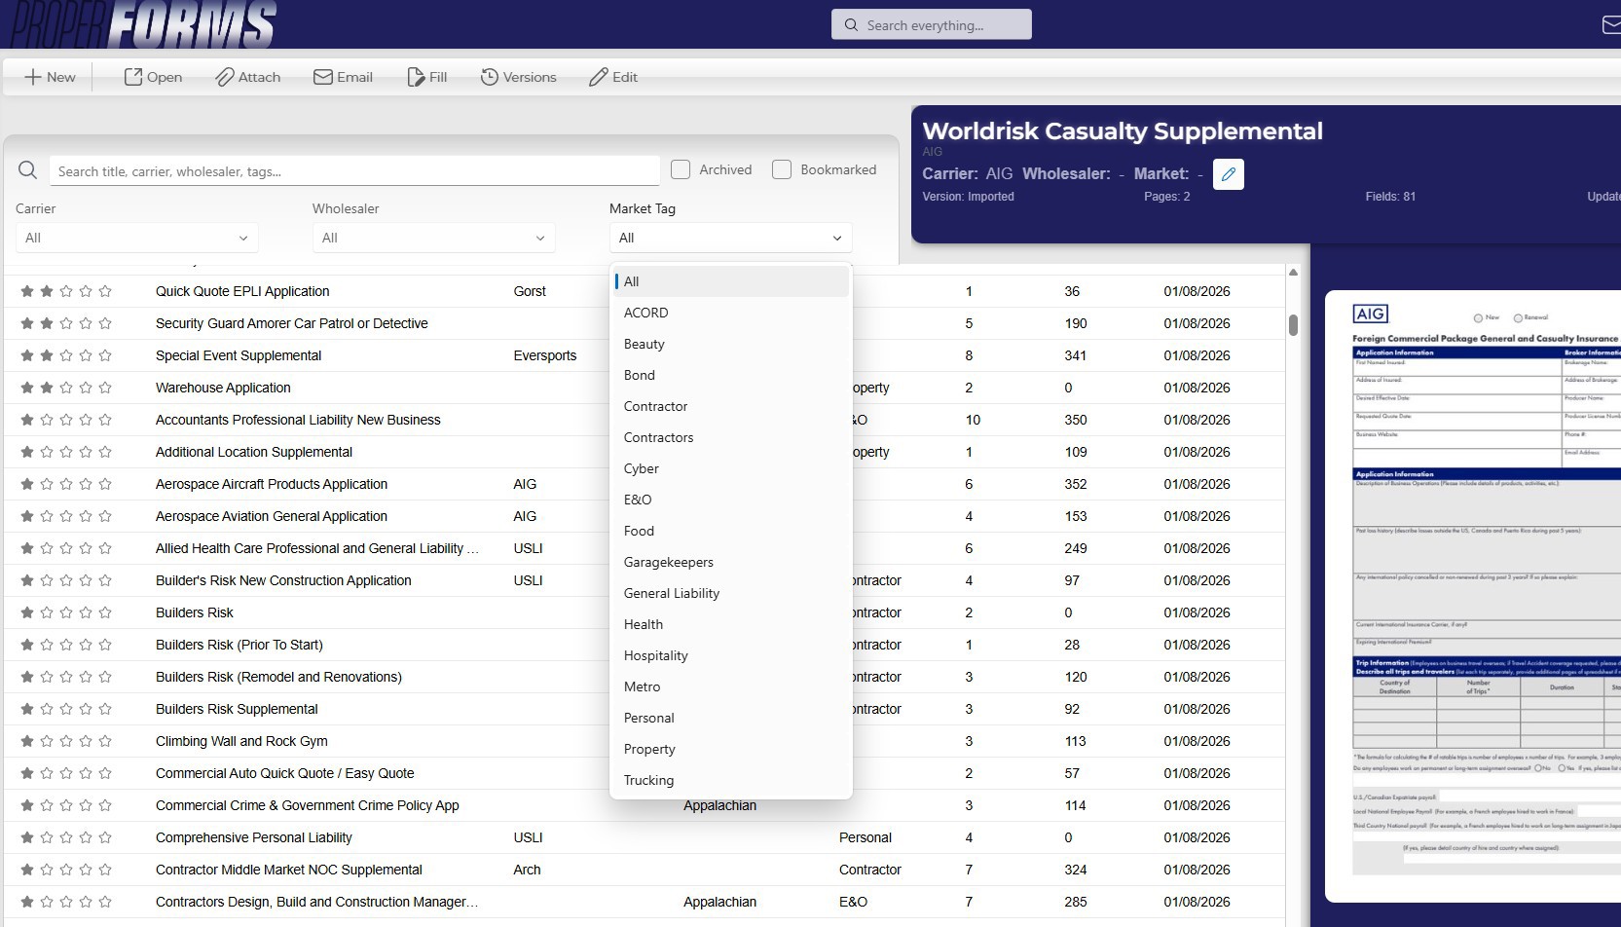
Task: Enable the Archived checkbox
Action: coord(681,169)
